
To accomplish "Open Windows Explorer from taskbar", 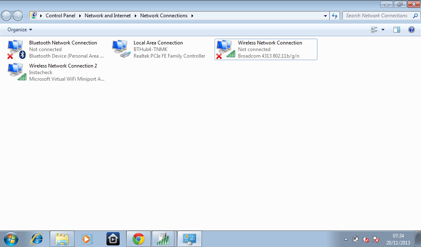I will [62, 239].
